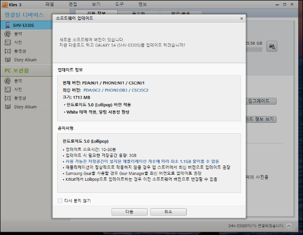Switch to the 동기화 tab
The image size is (303, 235).
point(139,13)
